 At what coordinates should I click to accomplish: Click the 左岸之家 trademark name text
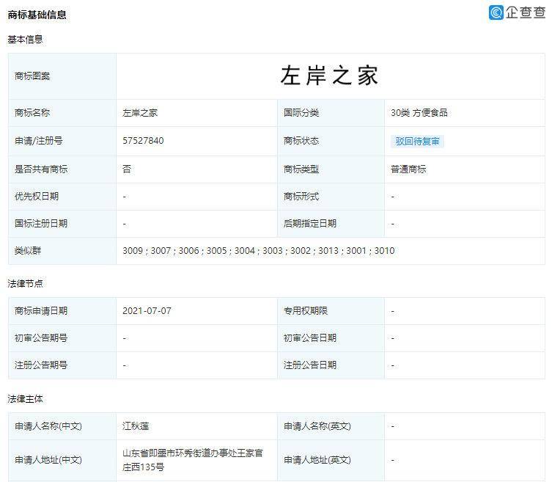(x=140, y=113)
